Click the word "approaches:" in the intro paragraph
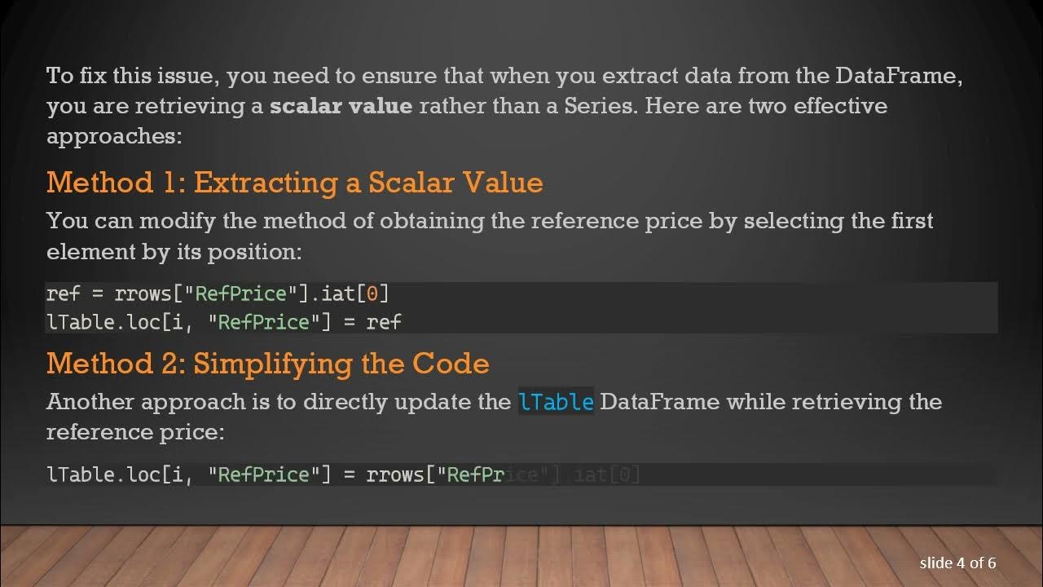The image size is (1043, 587). click(114, 136)
